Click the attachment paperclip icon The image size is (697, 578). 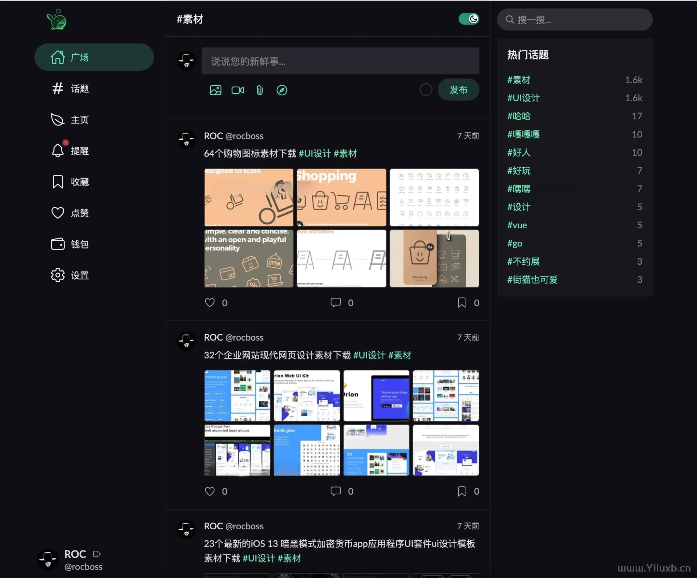260,90
